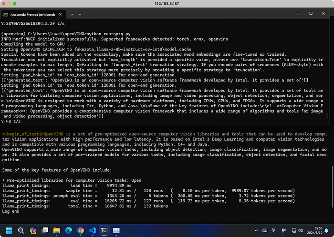Close the Anaconda Prompt tab
This screenshot has height=237, width=334.
point(61,14)
